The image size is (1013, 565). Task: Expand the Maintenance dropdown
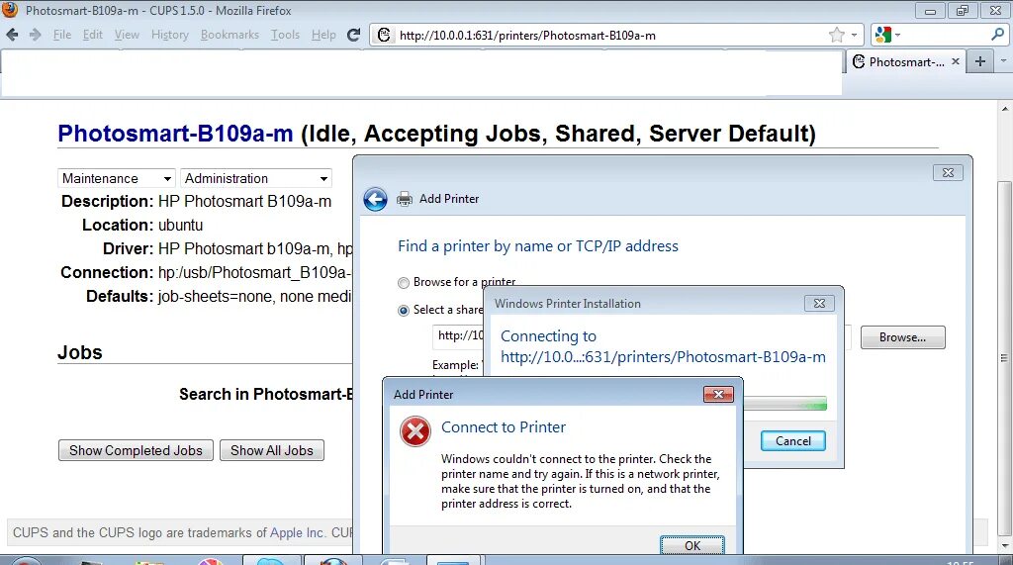[117, 178]
